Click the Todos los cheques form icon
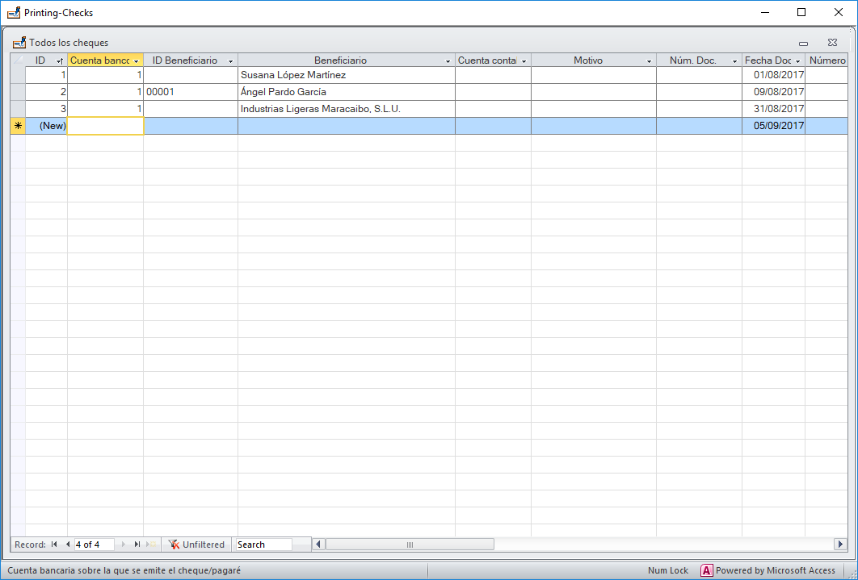 coord(19,43)
